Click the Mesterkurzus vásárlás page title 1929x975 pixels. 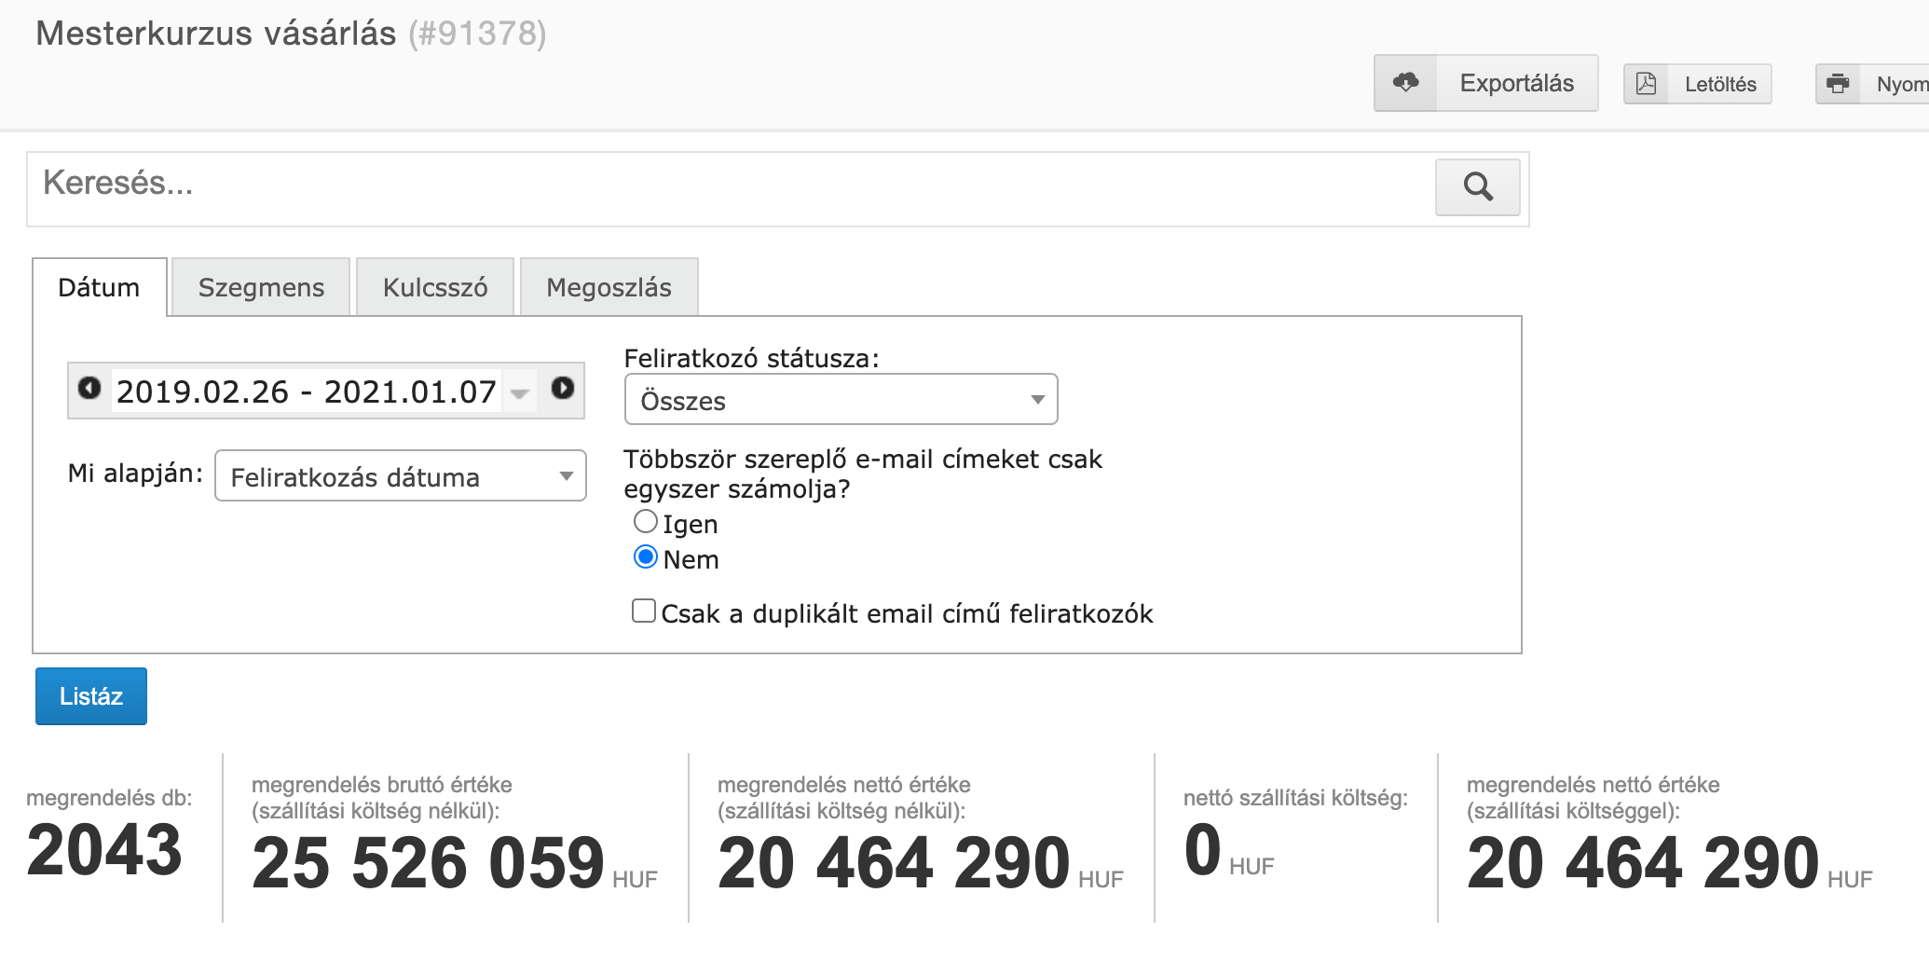coord(216,34)
